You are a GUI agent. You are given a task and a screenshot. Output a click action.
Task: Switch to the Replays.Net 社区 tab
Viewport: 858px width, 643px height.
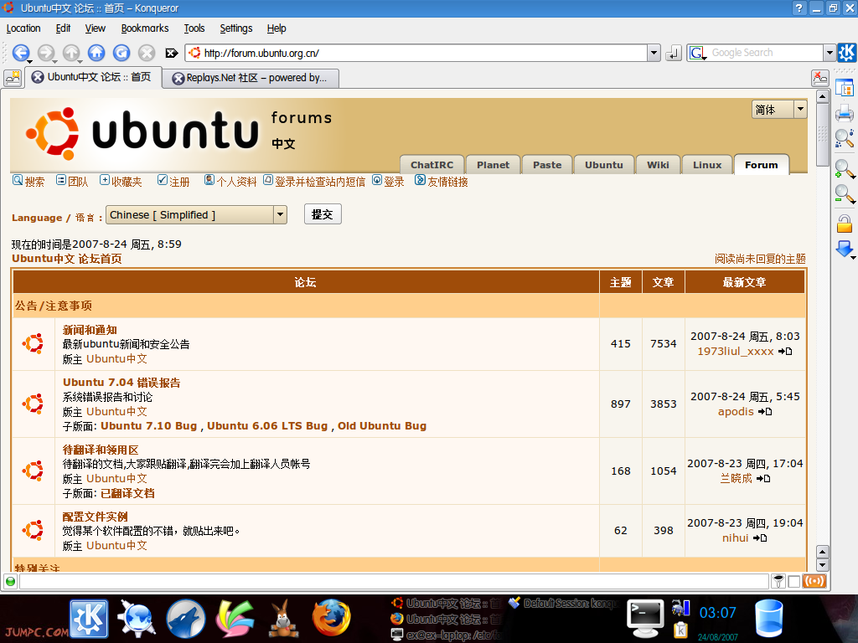(251, 78)
